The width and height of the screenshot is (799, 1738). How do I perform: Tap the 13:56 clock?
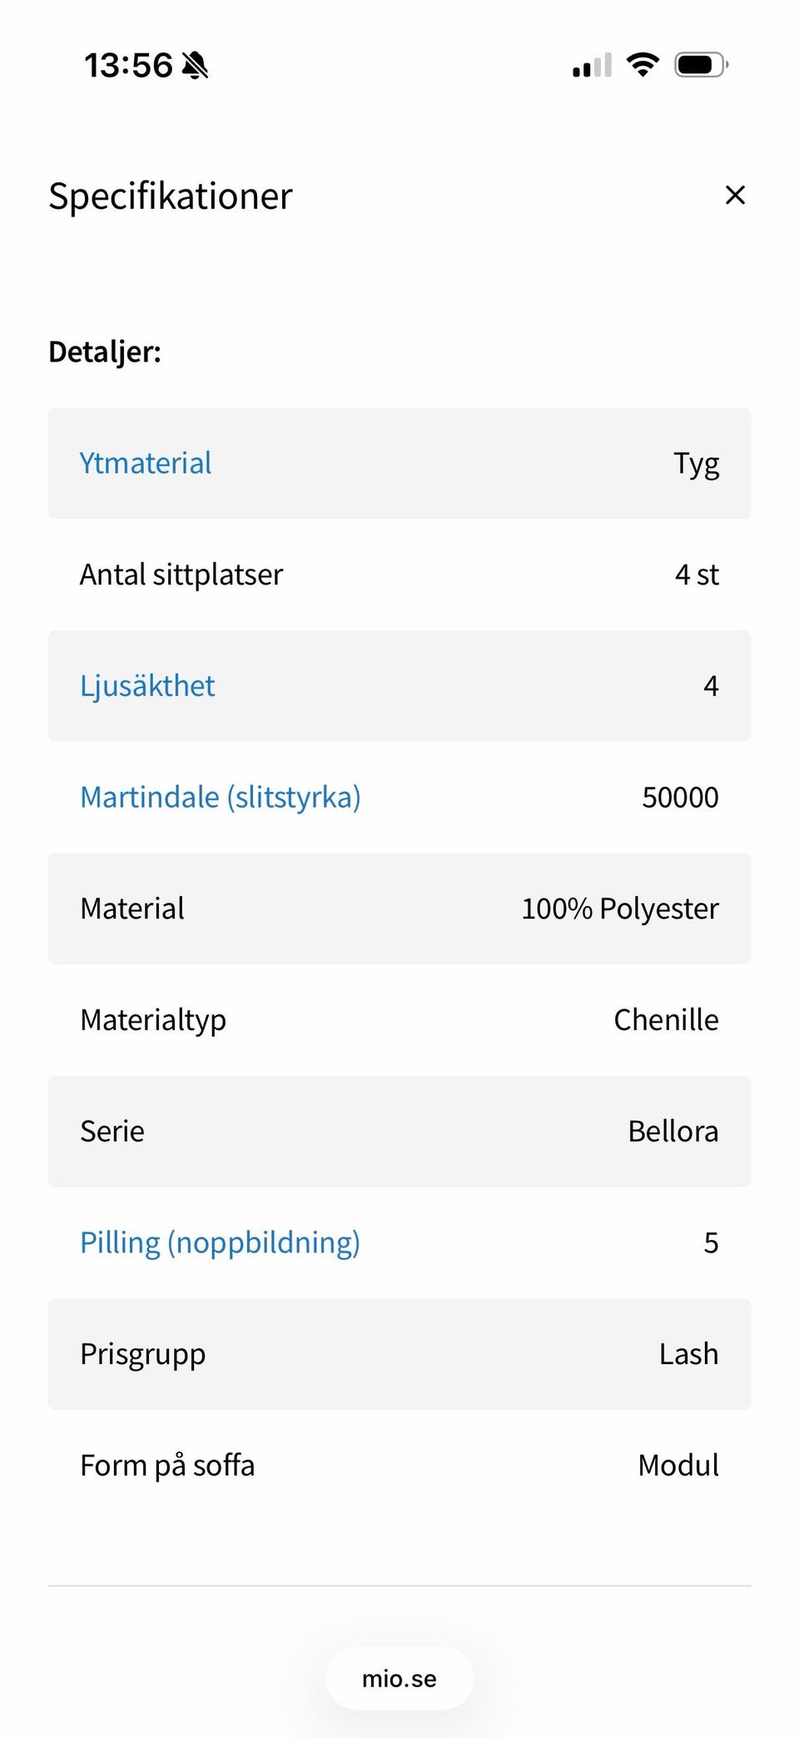[128, 65]
